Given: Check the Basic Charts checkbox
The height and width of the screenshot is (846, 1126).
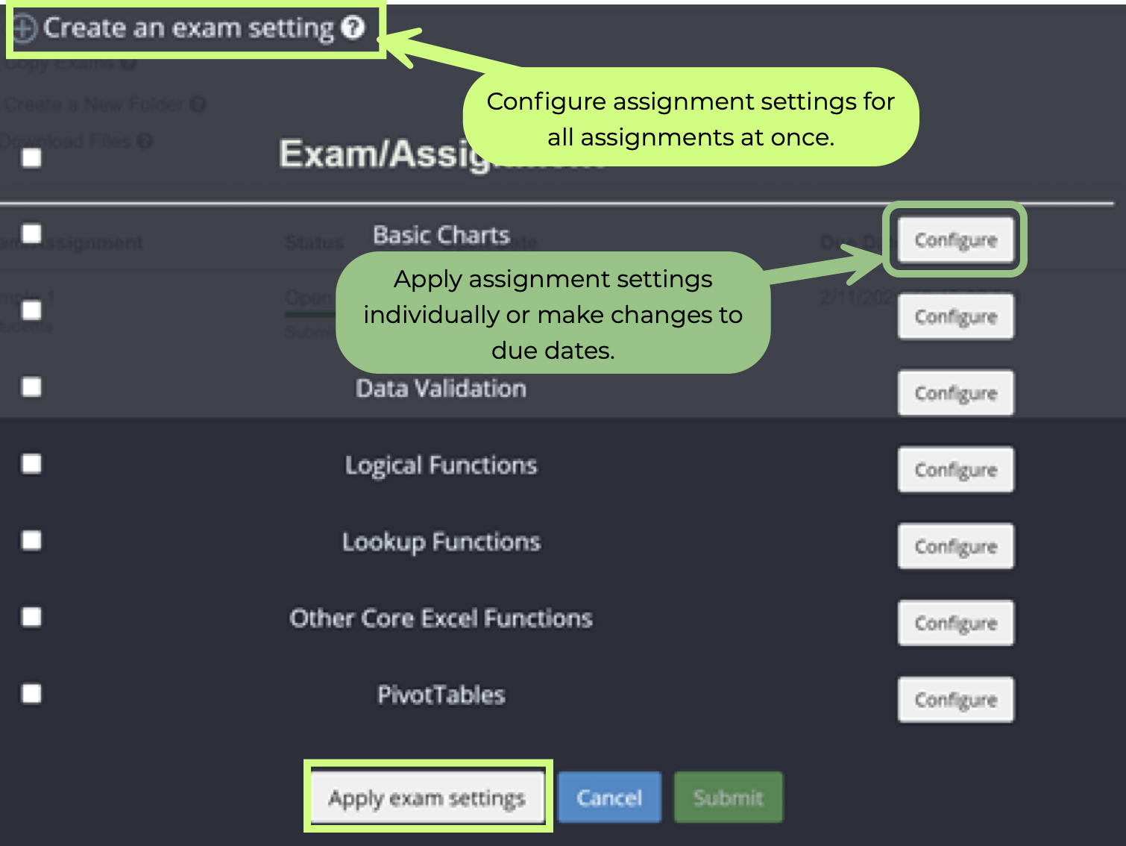Looking at the screenshot, I should 32,234.
